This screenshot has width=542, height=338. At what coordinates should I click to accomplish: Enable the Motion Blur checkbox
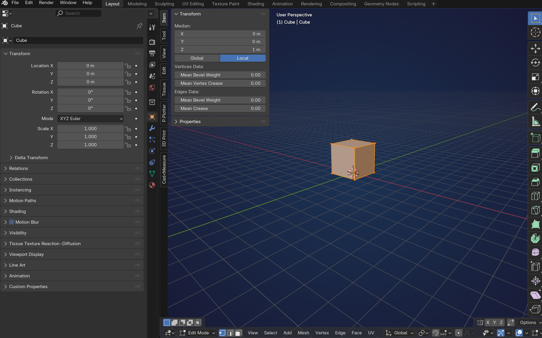tap(11, 222)
